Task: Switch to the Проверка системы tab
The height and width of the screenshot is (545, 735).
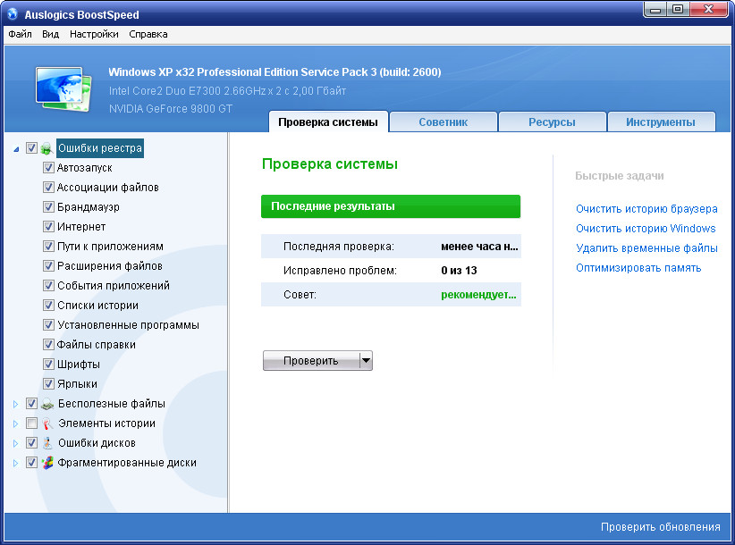Action: (x=328, y=122)
